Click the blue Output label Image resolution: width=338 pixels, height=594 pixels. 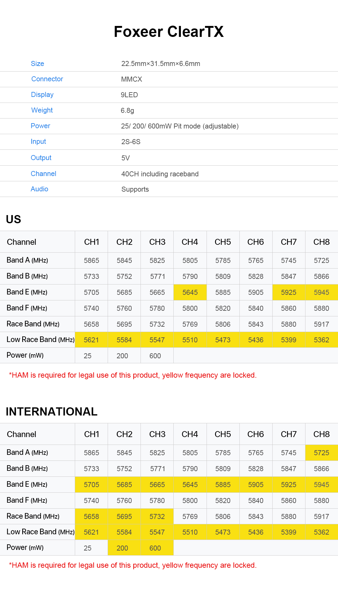click(41, 158)
